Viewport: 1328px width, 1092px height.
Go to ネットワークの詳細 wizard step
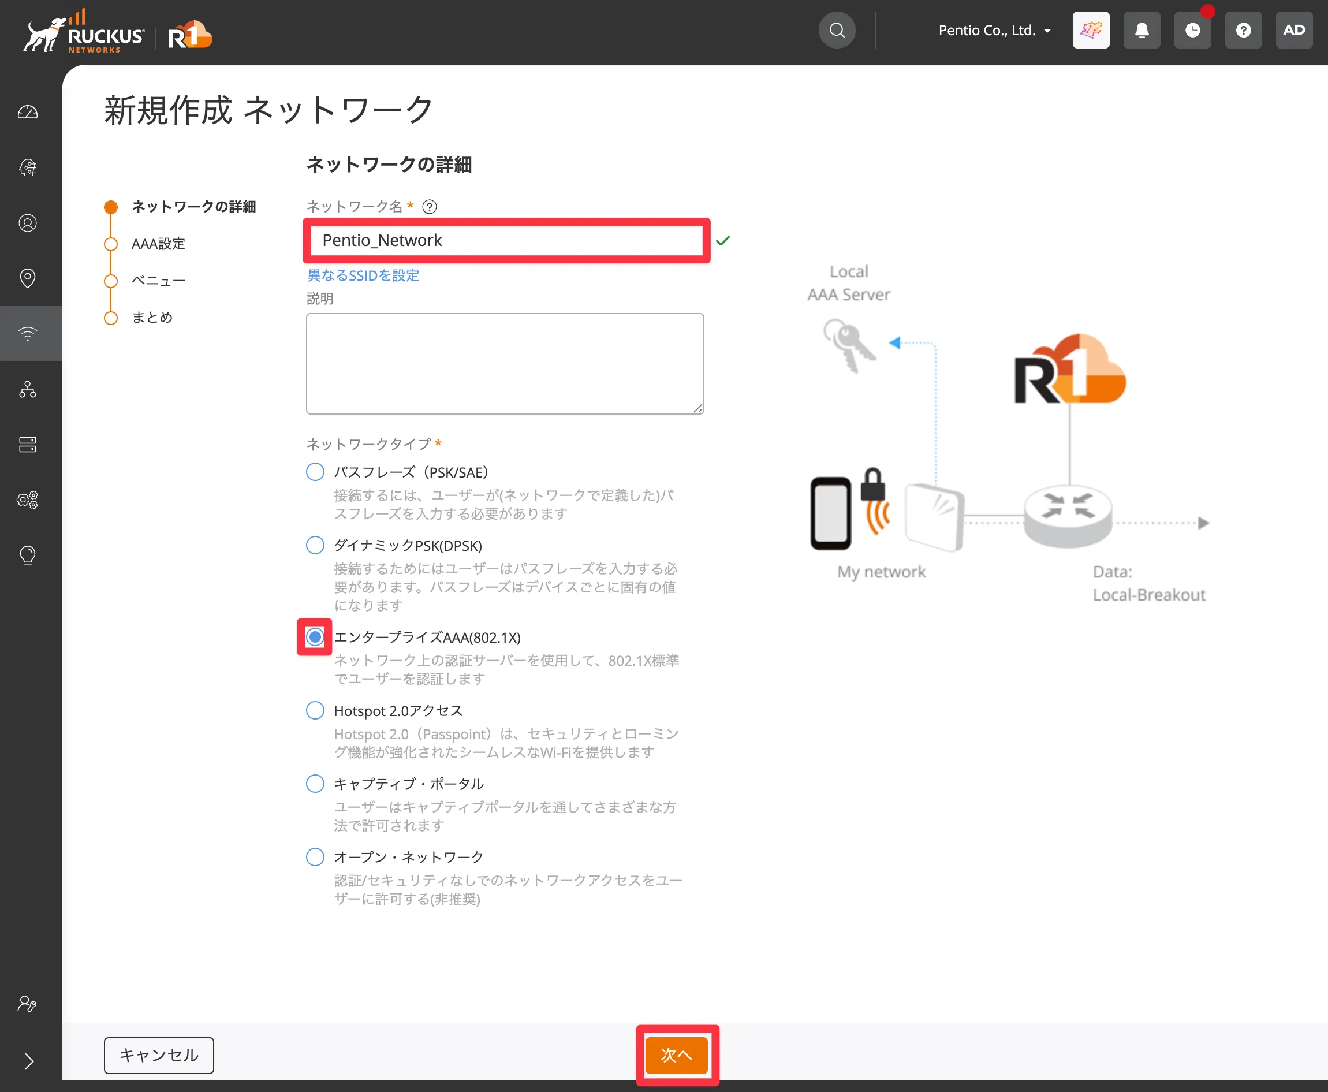[193, 207]
